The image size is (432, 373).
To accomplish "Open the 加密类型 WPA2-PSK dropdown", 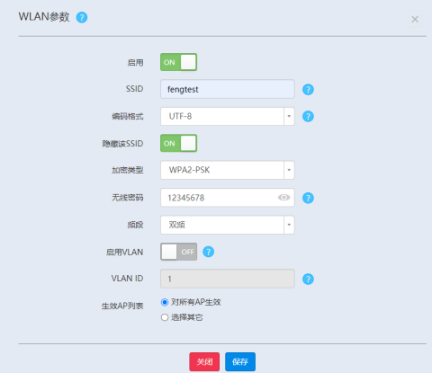I will [228, 170].
